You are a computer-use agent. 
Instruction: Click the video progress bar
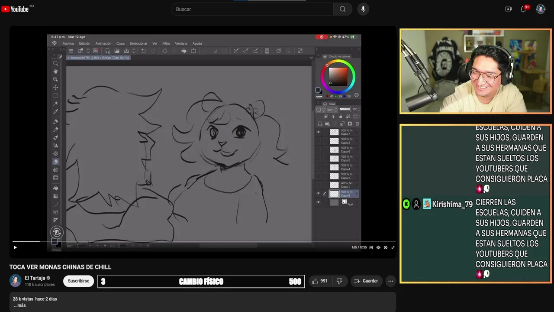[x=203, y=241]
